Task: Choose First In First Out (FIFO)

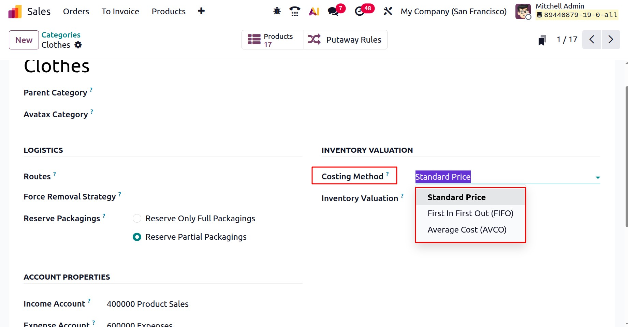Action: click(470, 213)
